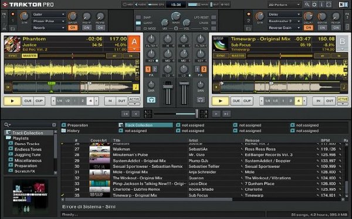This screenshot has width=352, height=219.
Task: Click Deck A play button
Action: pos(12,101)
